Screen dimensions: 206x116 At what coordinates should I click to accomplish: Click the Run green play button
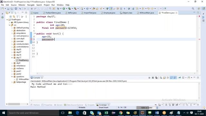64,9
